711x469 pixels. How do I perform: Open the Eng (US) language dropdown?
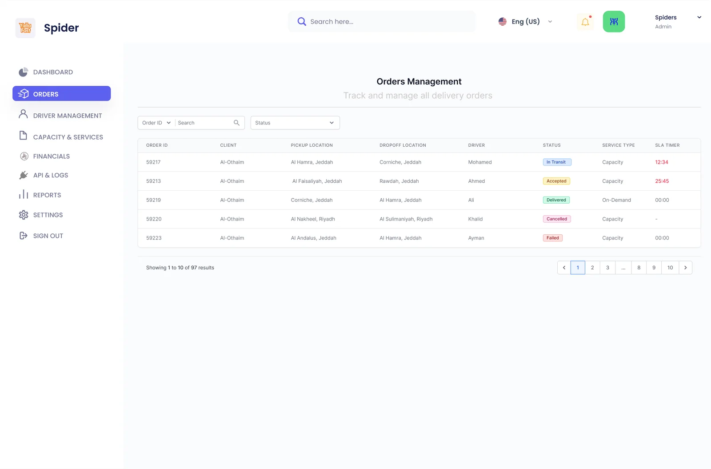pos(525,21)
